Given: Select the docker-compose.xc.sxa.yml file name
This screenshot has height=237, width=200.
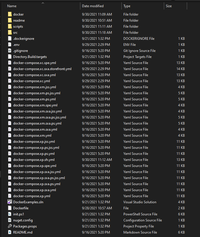Looking at the screenshot, I should pyautogui.click(x=35, y=75).
